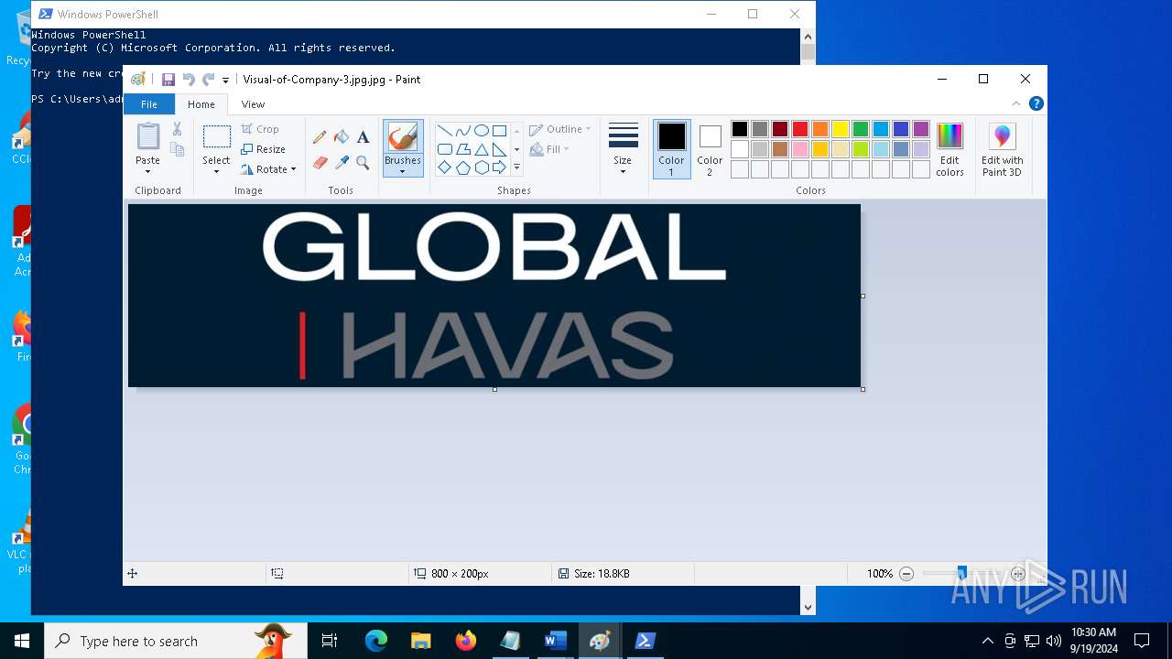Expand the Shapes gallery more arrow
1172x659 pixels.
(516, 167)
